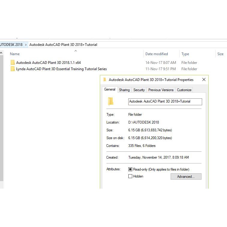227x227 pixels.
Task: Switch to the Sharing tab
Action: [x=124, y=90]
